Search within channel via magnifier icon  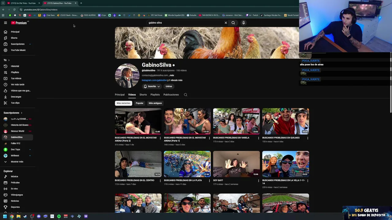[186, 95]
